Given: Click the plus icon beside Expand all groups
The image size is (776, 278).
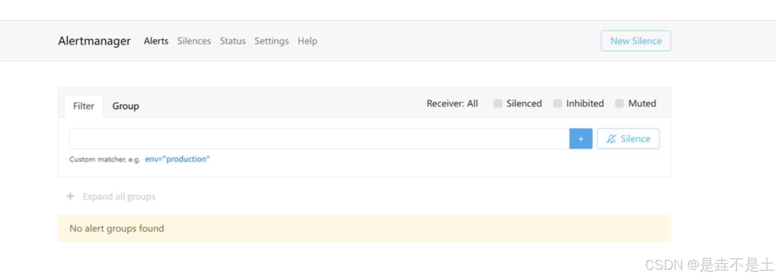Looking at the screenshot, I should 70,196.
